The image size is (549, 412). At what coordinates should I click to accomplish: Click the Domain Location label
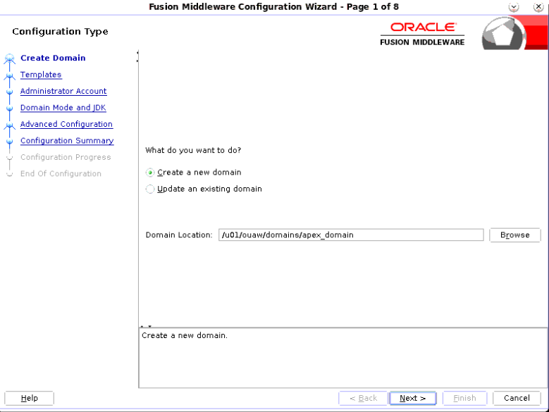pos(179,235)
